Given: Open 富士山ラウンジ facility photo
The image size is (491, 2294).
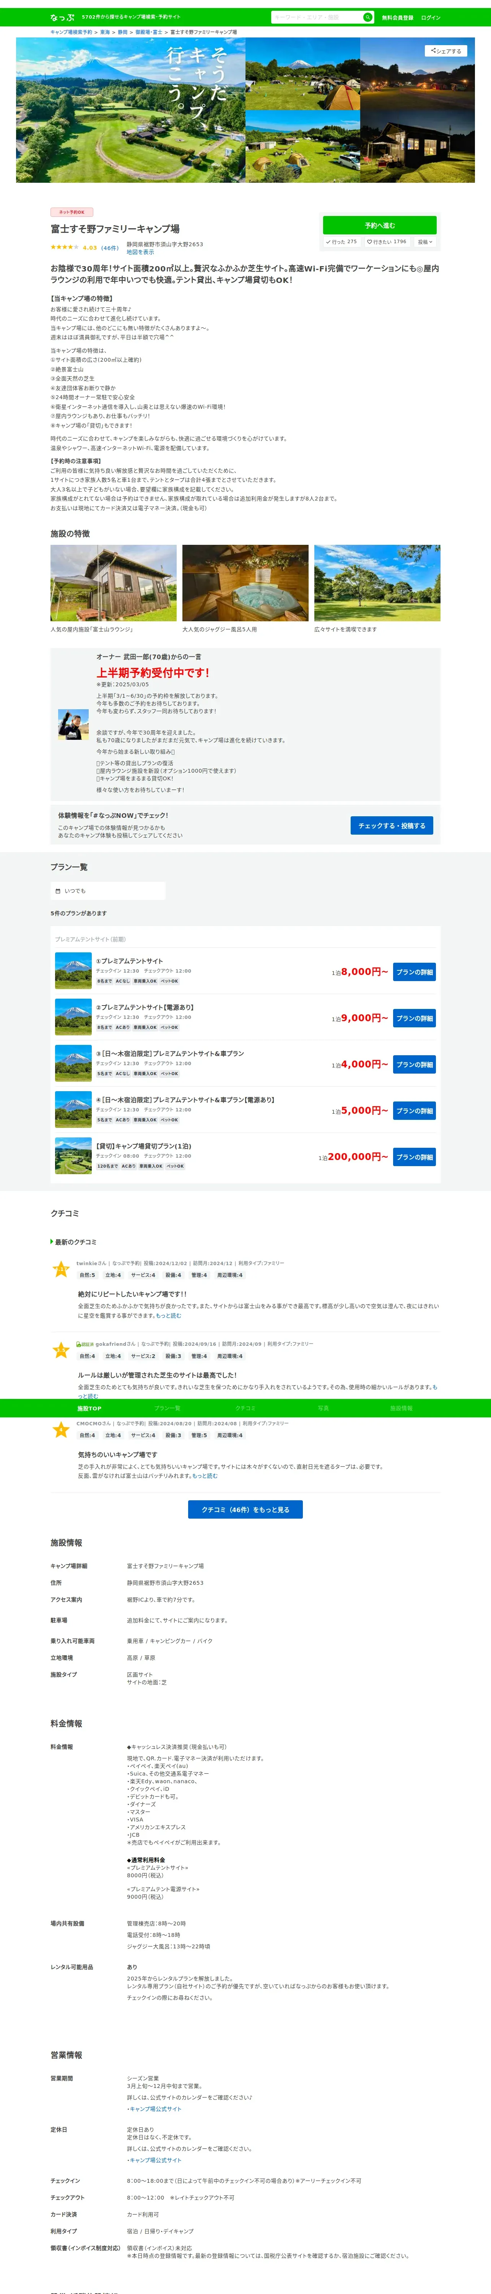Looking at the screenshot, I should click(113, 583).
